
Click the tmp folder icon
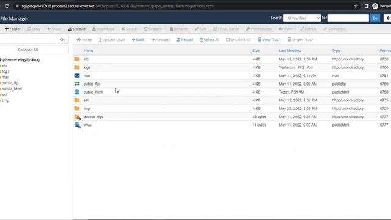[x=77, y=108]
